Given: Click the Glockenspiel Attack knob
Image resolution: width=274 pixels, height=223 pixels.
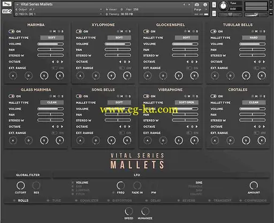Looking at the screenshot, I should pyautogui.click(x=148, y=76).
